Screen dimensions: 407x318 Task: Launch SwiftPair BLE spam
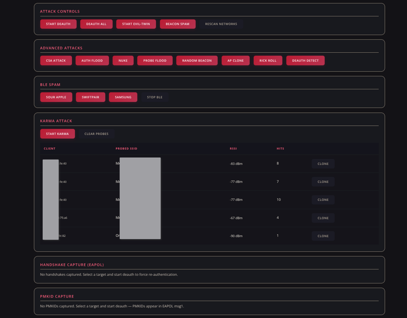[x=90, y=97]
